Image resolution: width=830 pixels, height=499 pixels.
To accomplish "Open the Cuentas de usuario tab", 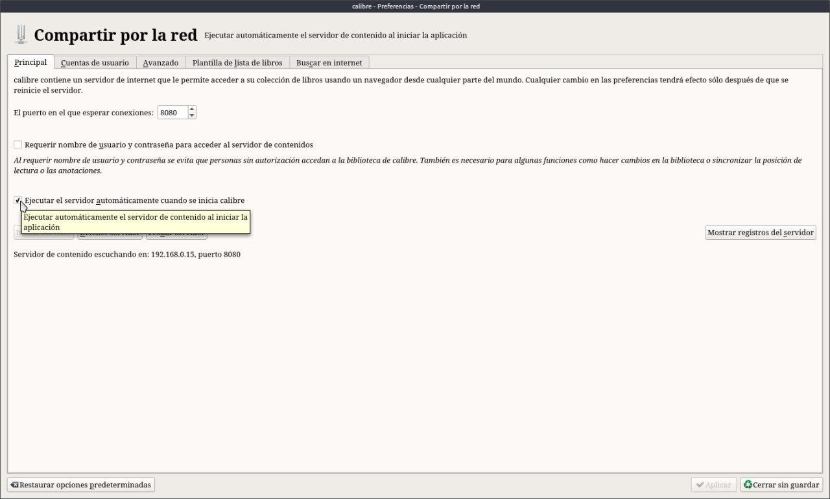I will point(95,63).
